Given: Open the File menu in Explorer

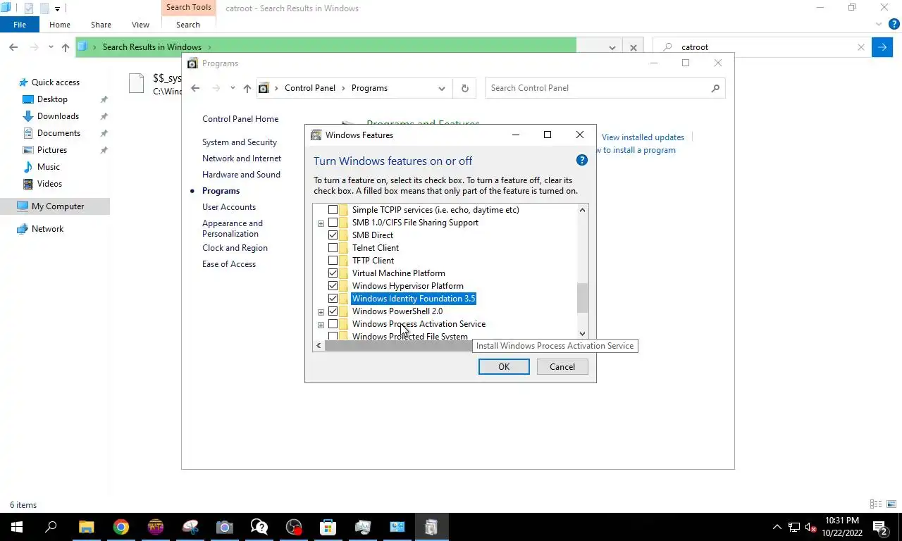Looking at the screenshot, I should (x=20, y=25).
